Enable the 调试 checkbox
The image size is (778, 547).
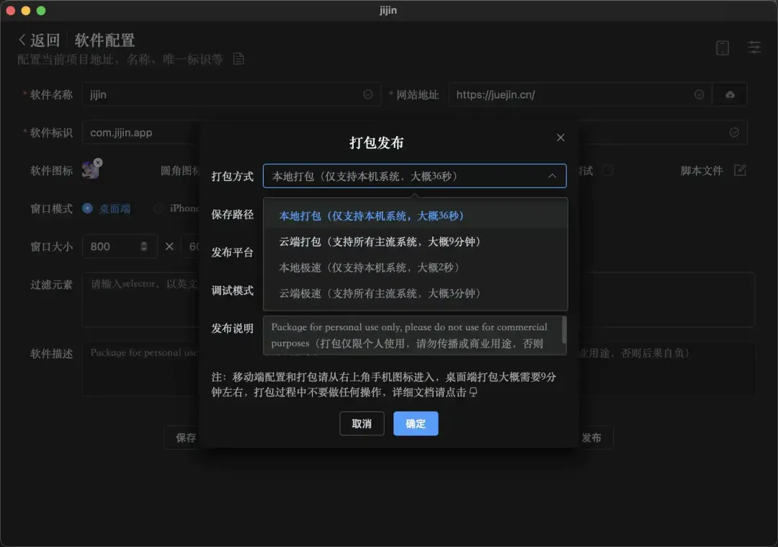[607, 170]
